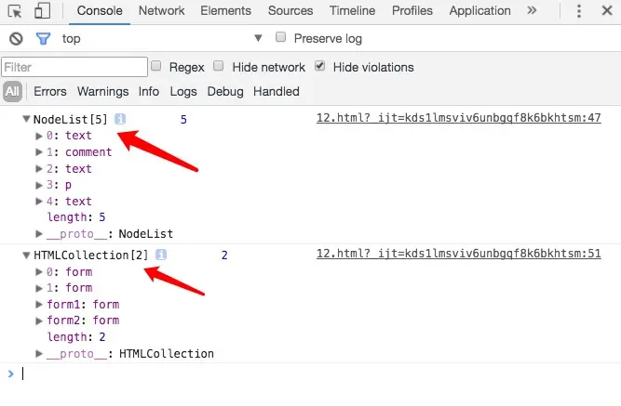Viewport: 621px width, 406px height.
Task: Select the length: 2 property
Action: pos(76,337)
